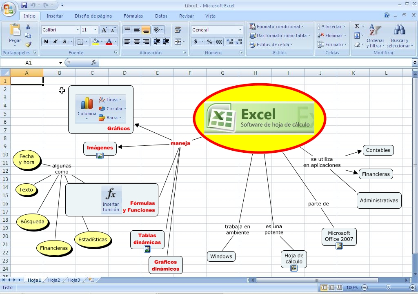Image resolution: width=418 pixels, height=294 pixels.
Task: Open the Insertar ribbon tab
Action: (55, 16)
